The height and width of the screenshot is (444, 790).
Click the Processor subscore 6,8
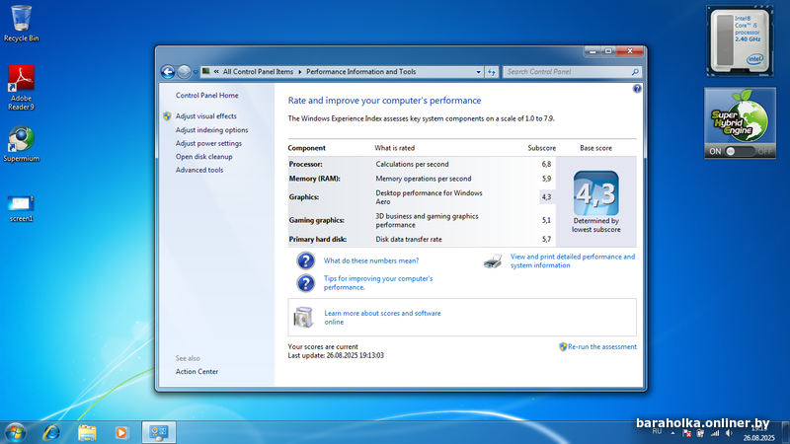pyautogui.click(x=546, y=164)
